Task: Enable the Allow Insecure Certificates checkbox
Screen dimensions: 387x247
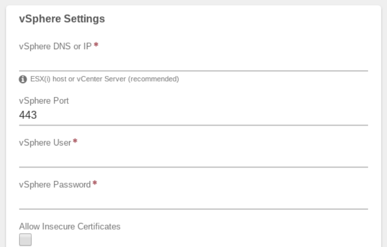Action: (26, 240)
